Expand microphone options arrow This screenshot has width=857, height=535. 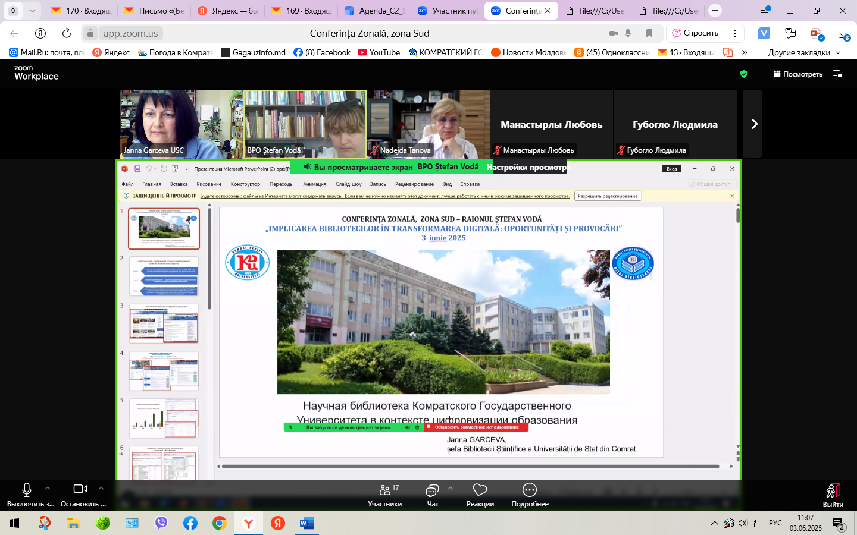[x=48, y=489]
